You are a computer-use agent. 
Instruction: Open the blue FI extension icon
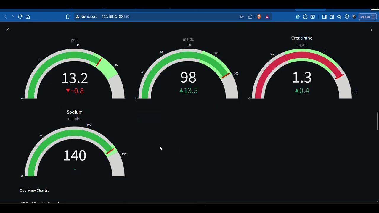pos(298,17)
